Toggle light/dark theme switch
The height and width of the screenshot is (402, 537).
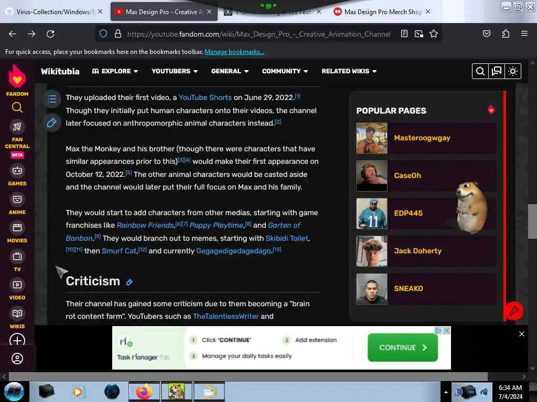coord(513,71)
